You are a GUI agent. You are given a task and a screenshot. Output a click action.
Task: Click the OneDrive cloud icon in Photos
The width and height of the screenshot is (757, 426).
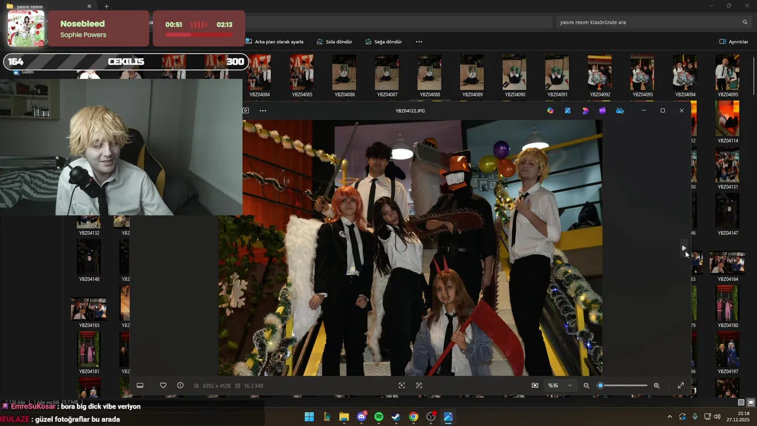620,111
